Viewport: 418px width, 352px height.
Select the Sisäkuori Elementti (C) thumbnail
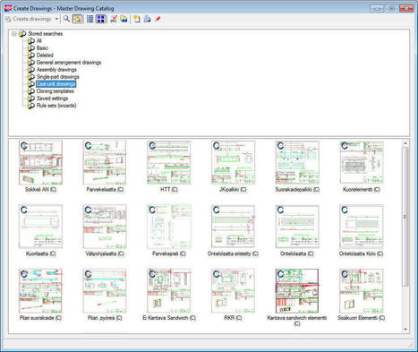point(362,291)
